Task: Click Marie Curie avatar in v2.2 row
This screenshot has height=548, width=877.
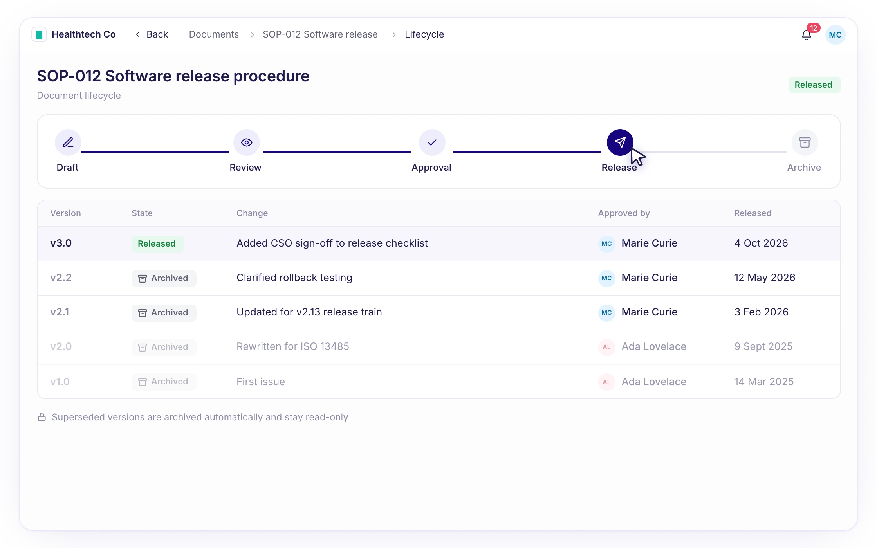Action: (x=606, y=278)
